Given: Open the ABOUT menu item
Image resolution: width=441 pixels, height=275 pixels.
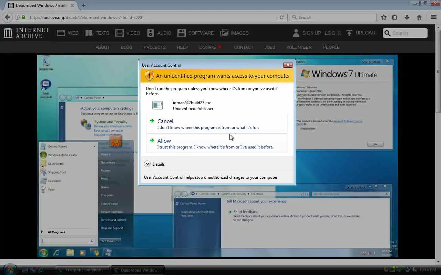Looking at the screenshot, I should [x=103, y=47].
